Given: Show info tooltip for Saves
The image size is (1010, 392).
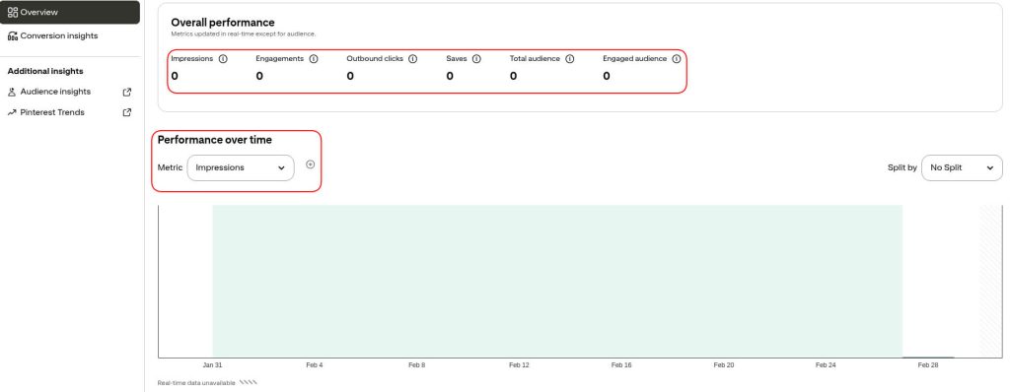Looking at the screenshot, I should click(476, 58).
